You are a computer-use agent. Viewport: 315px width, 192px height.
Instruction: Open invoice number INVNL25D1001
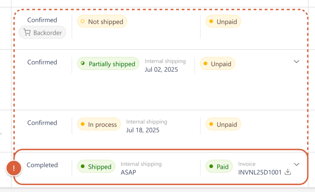(260, 172)
